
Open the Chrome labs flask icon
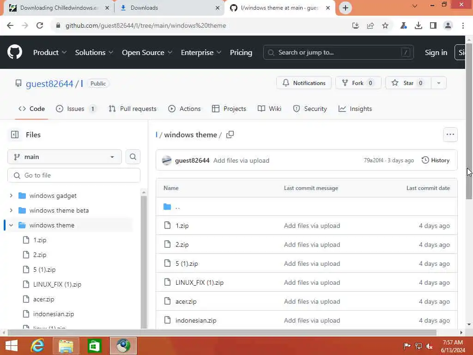click(403, 26)
